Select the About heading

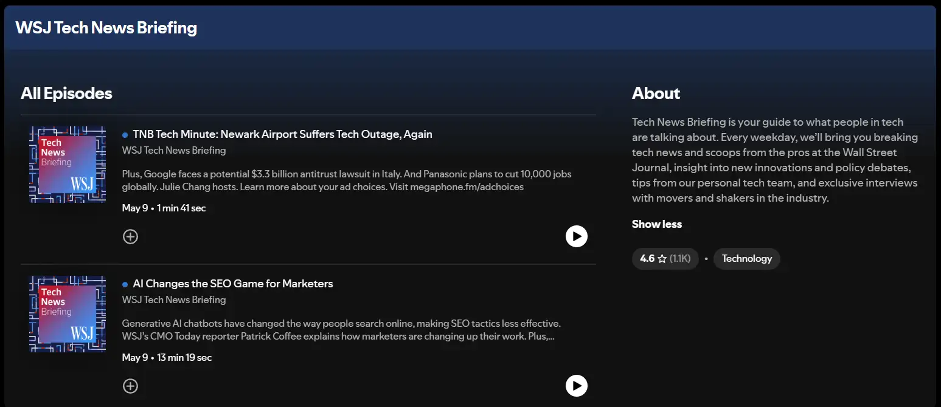(656, 94)
